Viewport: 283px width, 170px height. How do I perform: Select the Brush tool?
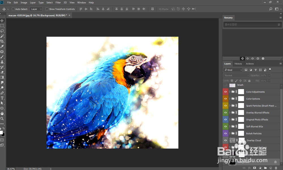point(2,57)
